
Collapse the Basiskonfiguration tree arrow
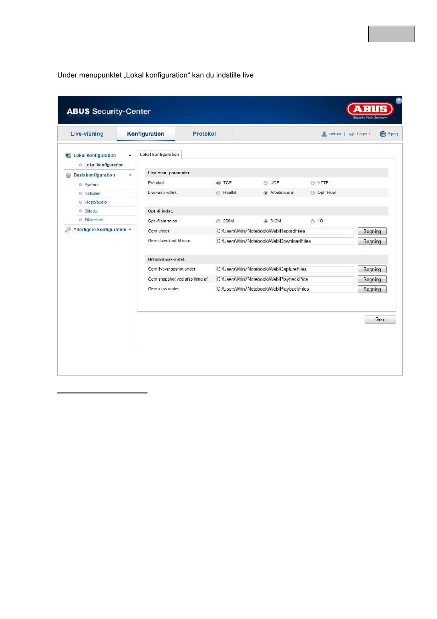130,175
